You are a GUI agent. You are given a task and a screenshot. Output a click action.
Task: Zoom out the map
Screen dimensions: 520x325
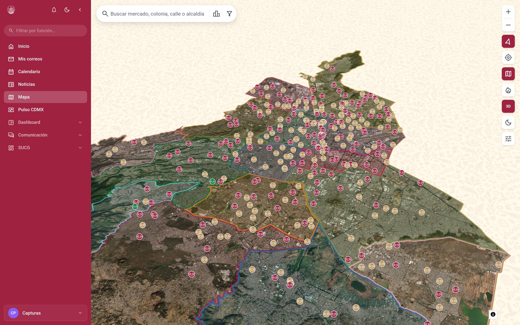(508, 25)
